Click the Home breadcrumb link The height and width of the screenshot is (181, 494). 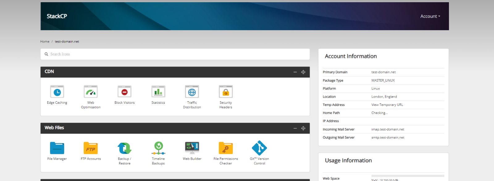click(x=45, y=42)
